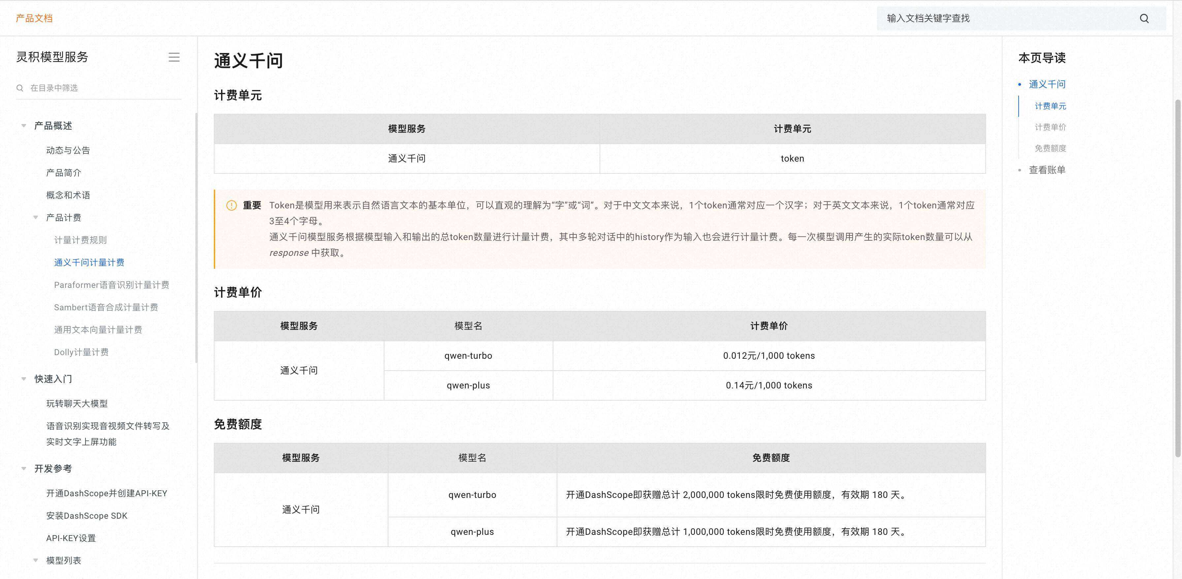Open 产品文档 link in header
Screen dimensions: 1182x579
click(x=34, y=18)
